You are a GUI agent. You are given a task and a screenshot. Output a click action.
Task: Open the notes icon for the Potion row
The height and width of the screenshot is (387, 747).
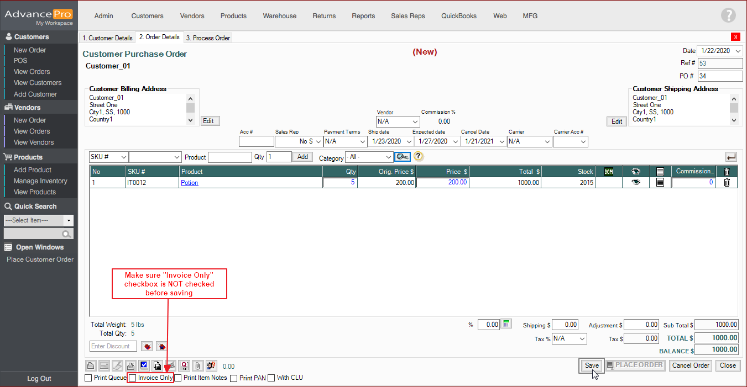coord(660,183)
